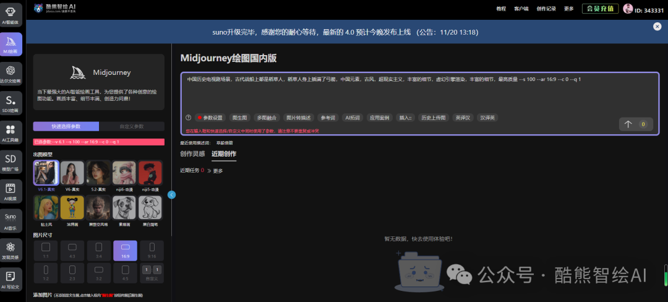Select the 2:3 image size
The image size is (668, 302).
pos(72,273)
